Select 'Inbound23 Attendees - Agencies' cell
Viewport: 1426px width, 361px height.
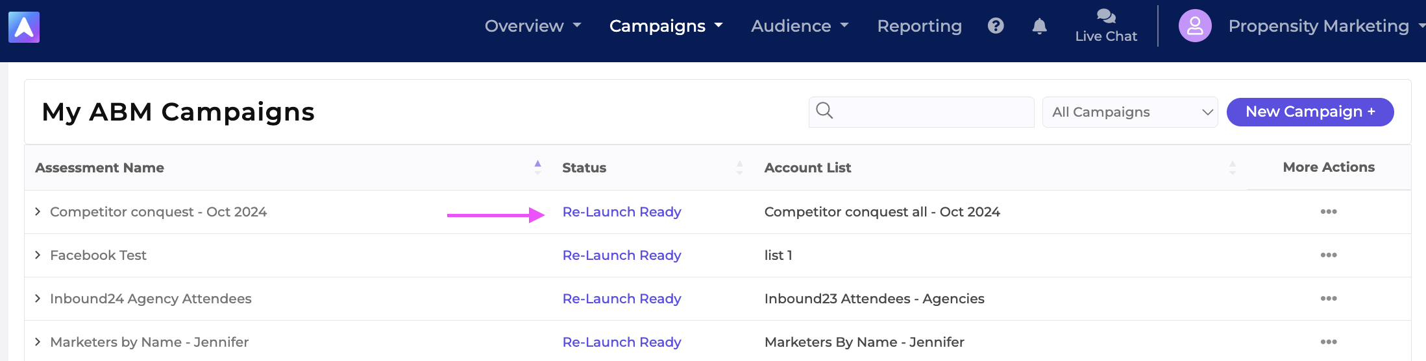[874, 299]
